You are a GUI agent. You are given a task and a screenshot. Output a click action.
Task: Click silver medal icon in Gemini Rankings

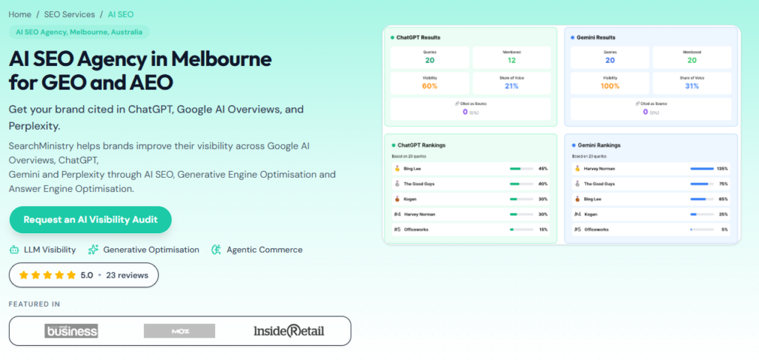tap(577, 184)
